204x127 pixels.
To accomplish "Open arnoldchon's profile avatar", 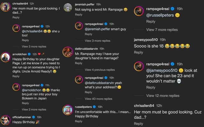I will click(5, 57).
